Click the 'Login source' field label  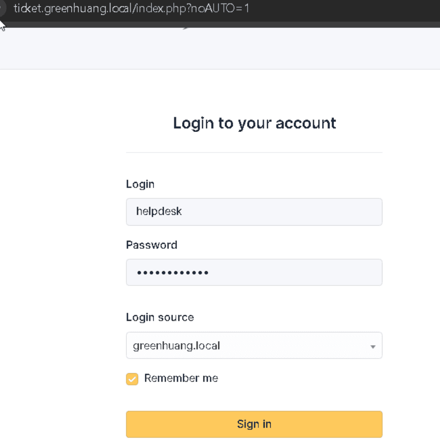click(x=160, y=317)
